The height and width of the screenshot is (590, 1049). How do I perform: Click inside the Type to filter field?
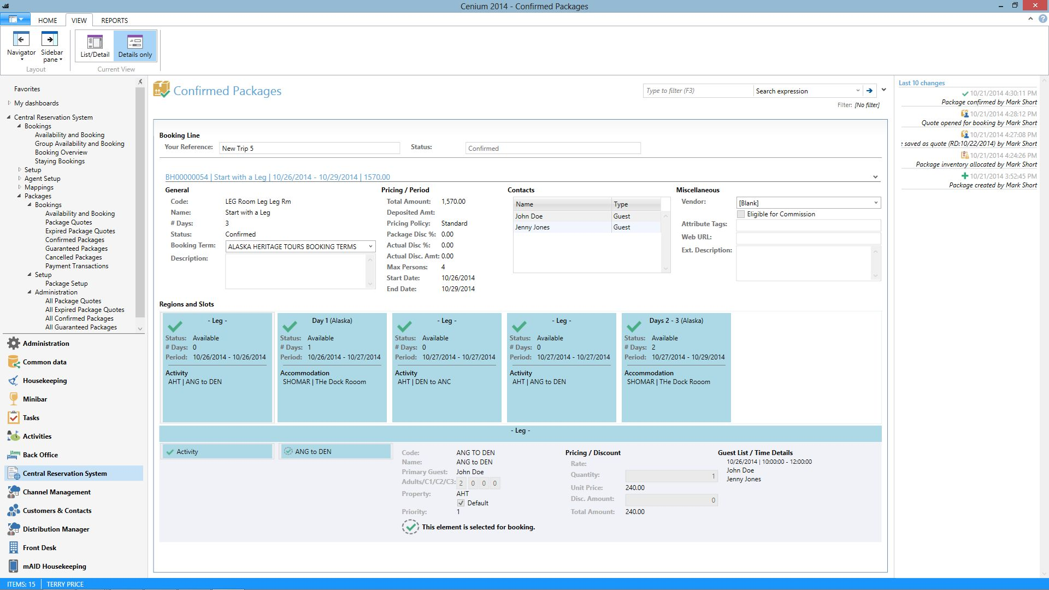(x=698, y=91)
